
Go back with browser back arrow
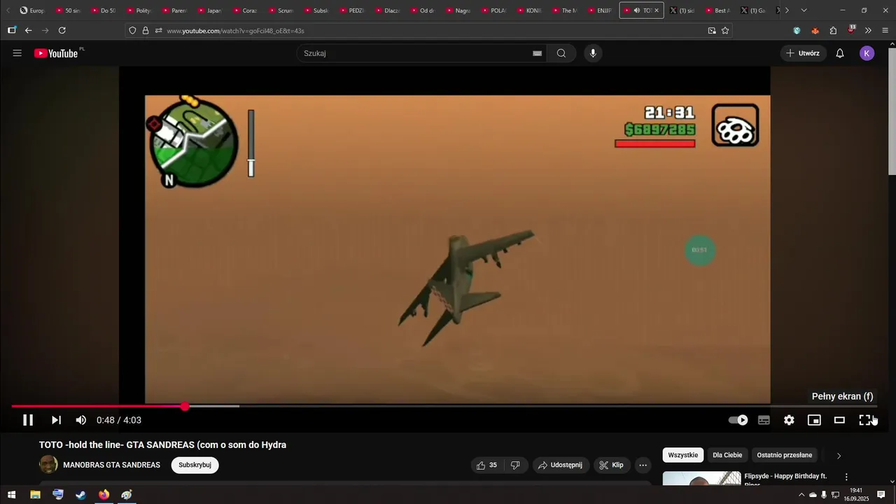click(29, 31)
